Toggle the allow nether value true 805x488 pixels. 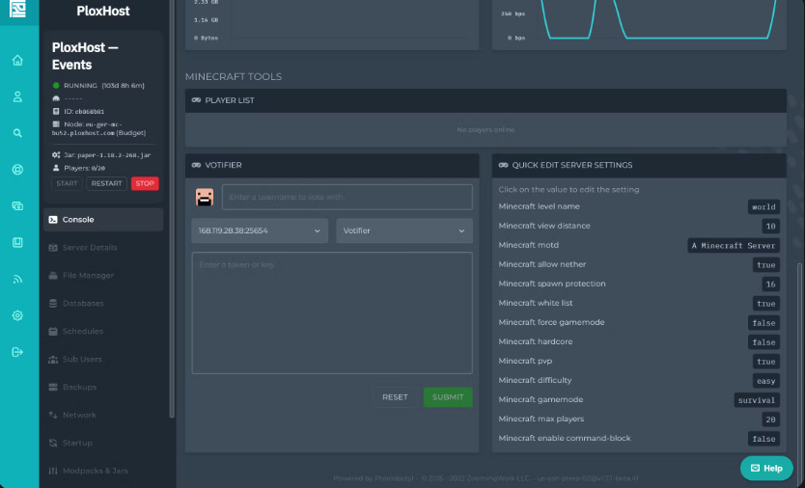[766, 265]
